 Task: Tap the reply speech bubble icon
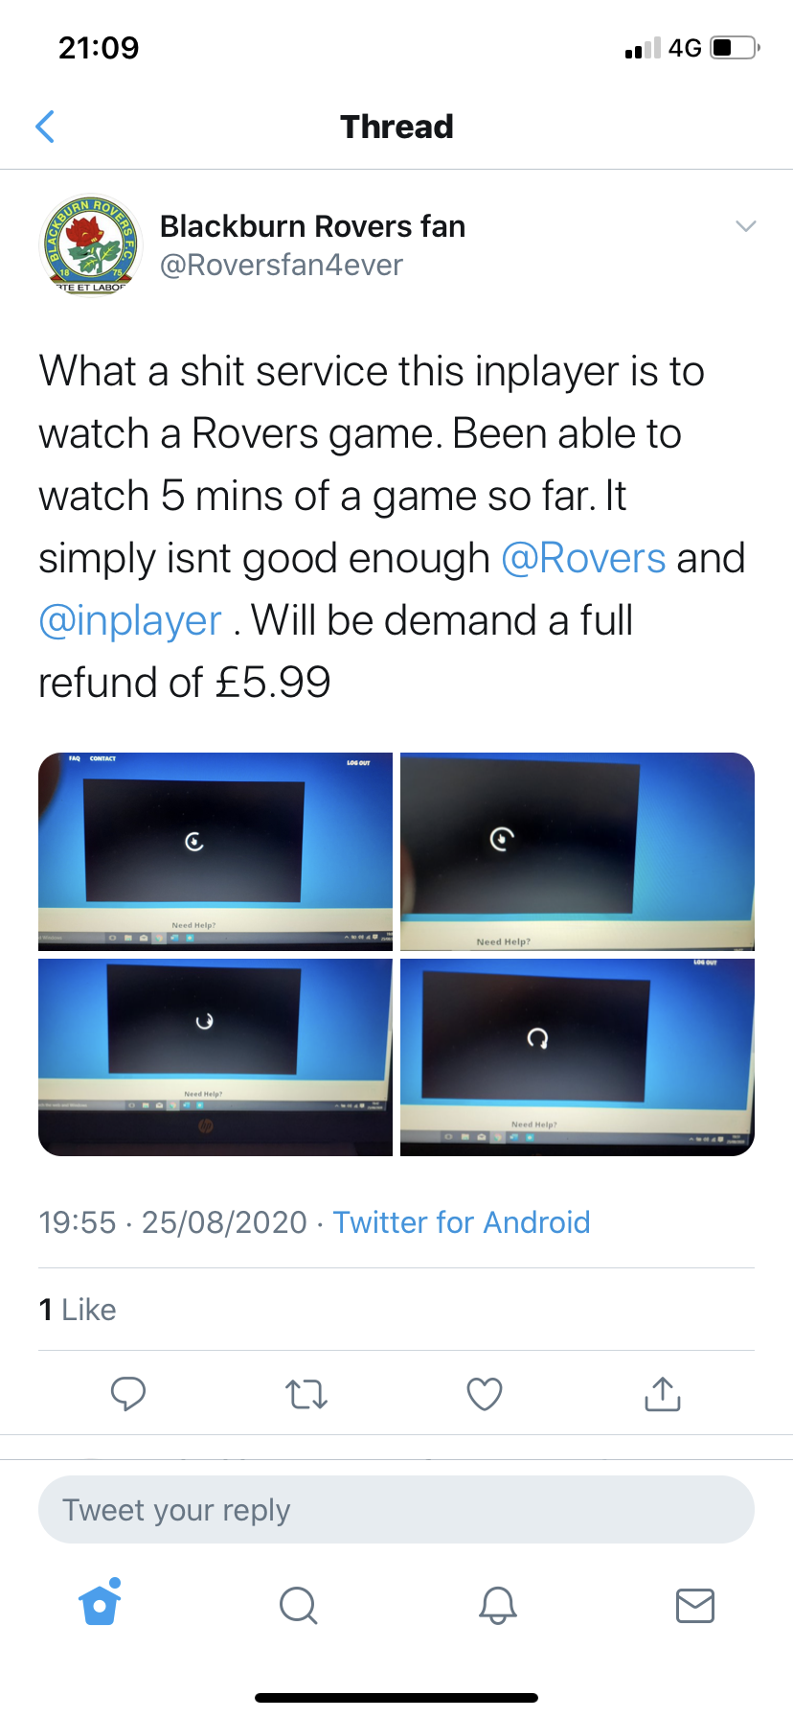click(128, 1393)
